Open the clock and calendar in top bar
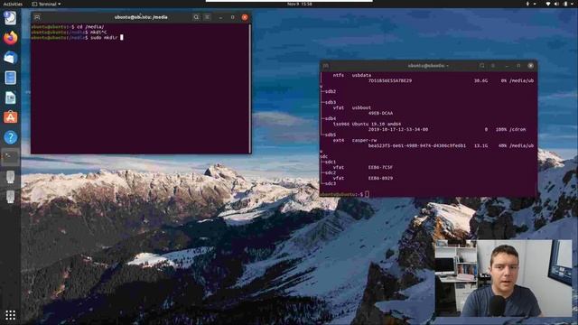The width and height of the screenshot is (578, 325). click(x=299, y=4)
